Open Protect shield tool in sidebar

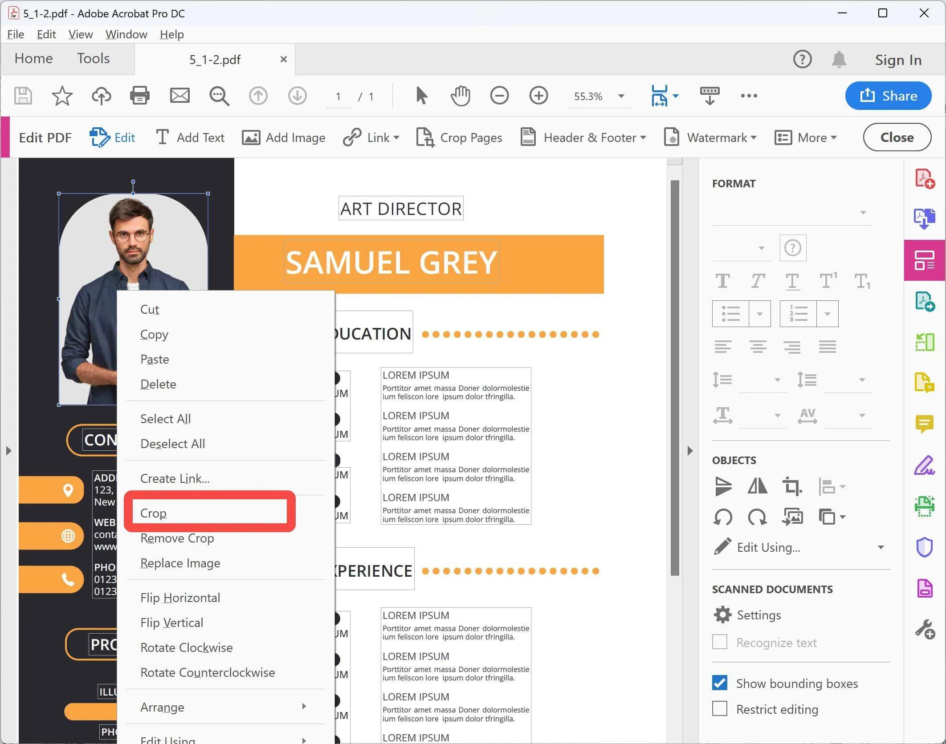coord(925,547)
